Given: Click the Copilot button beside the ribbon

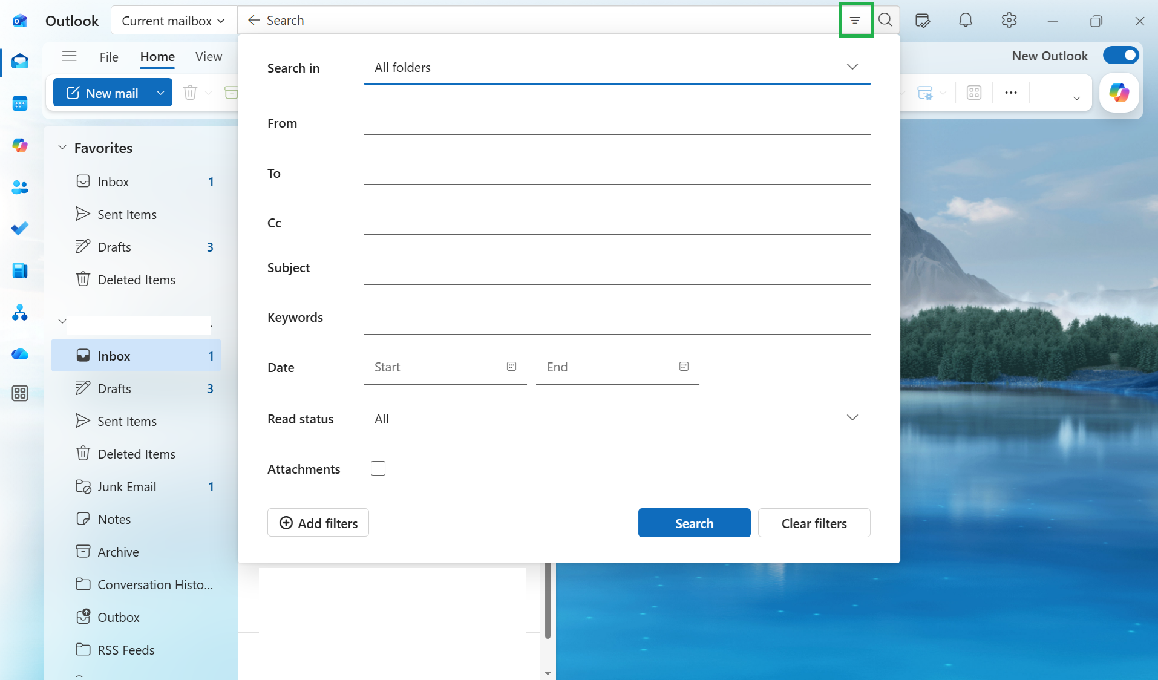Looking at the screenshot, I should point(1119,93).
